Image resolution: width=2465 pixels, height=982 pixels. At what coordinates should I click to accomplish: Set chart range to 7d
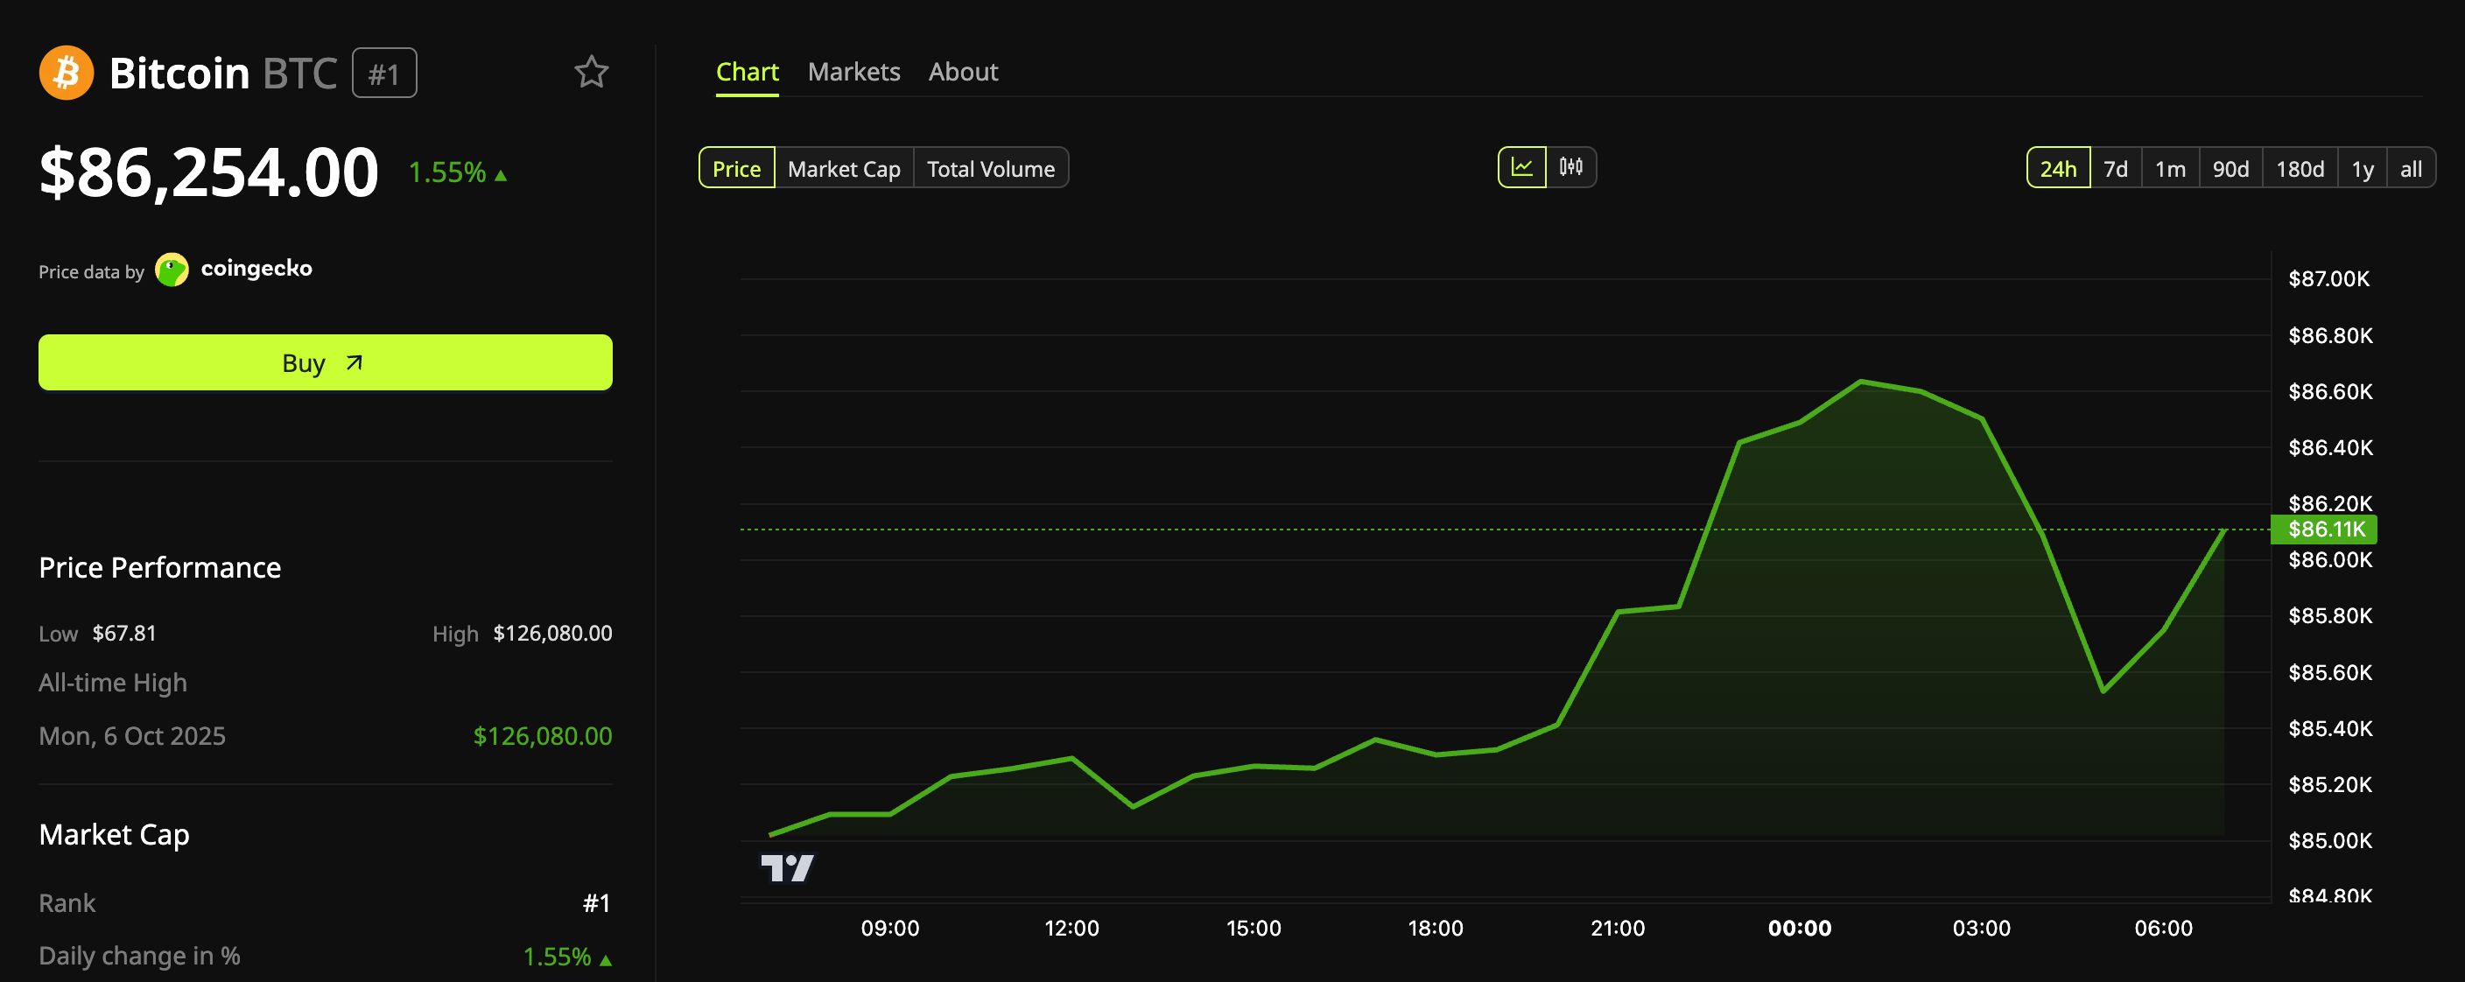2115,168
